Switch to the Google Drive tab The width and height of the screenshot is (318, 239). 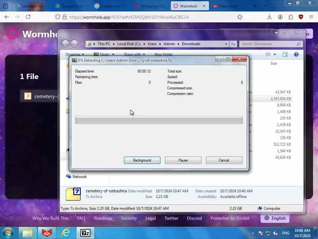click(70, 6)
